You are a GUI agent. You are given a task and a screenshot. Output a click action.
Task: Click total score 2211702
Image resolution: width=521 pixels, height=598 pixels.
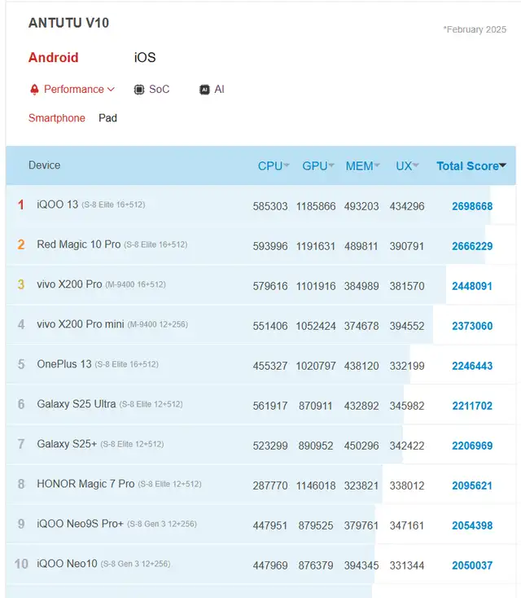pos(472,406)
